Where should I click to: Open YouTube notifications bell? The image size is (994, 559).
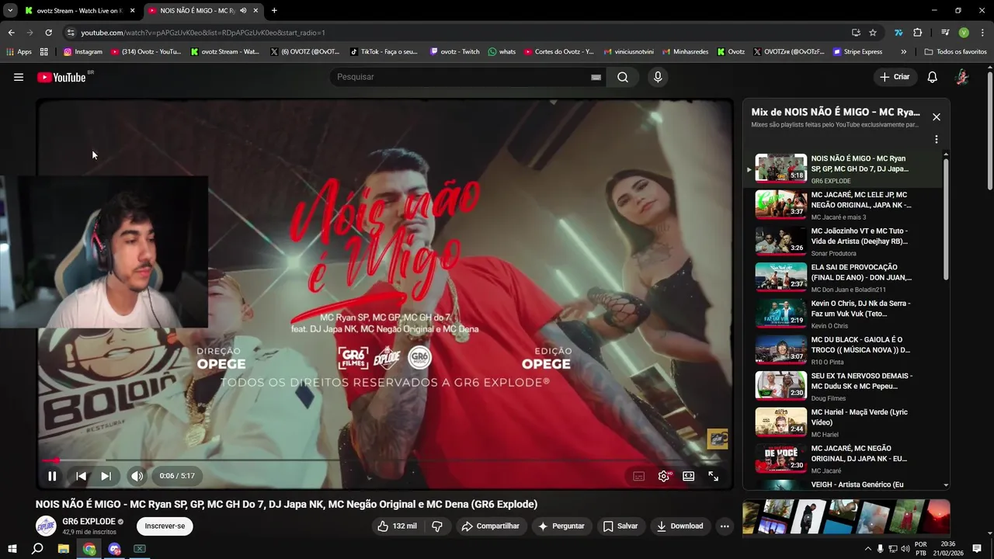point(932,77)
